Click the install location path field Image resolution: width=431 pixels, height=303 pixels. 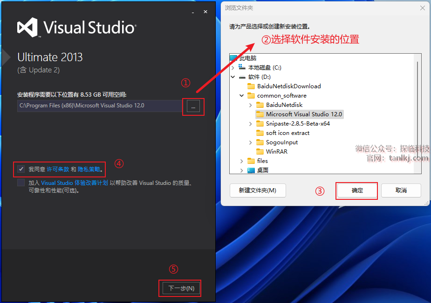pos(100,106)
